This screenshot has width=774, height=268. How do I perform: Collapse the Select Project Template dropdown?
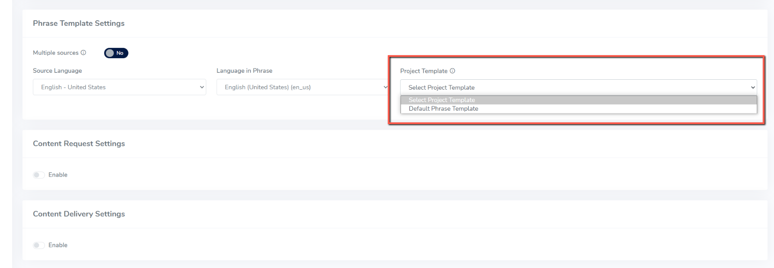[x=579, y=87]
